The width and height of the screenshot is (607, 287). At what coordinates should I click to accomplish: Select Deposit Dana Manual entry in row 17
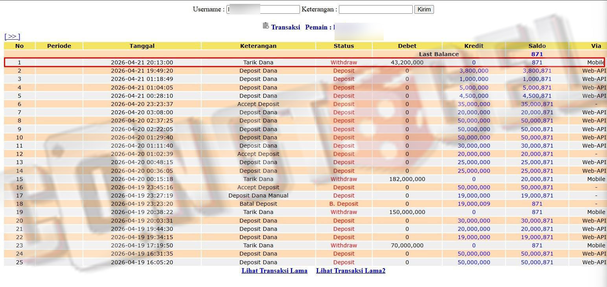pos(258,196)
